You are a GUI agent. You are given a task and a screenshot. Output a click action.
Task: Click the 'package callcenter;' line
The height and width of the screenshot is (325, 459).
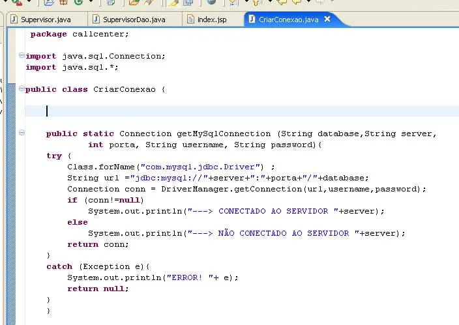pyautogui.click(x=80, y=34)
